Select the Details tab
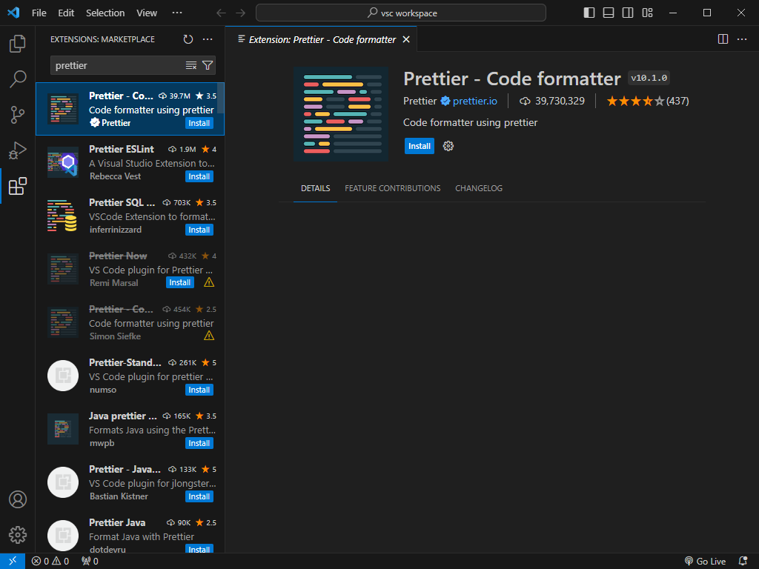The height and width of the screenshot is (569, 759). [316, 188]
